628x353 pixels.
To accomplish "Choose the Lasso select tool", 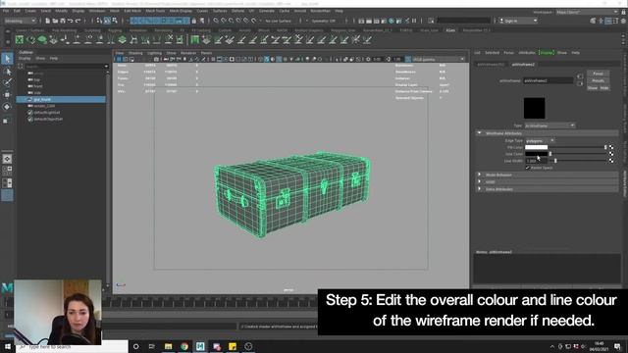I will pos(7,72).
